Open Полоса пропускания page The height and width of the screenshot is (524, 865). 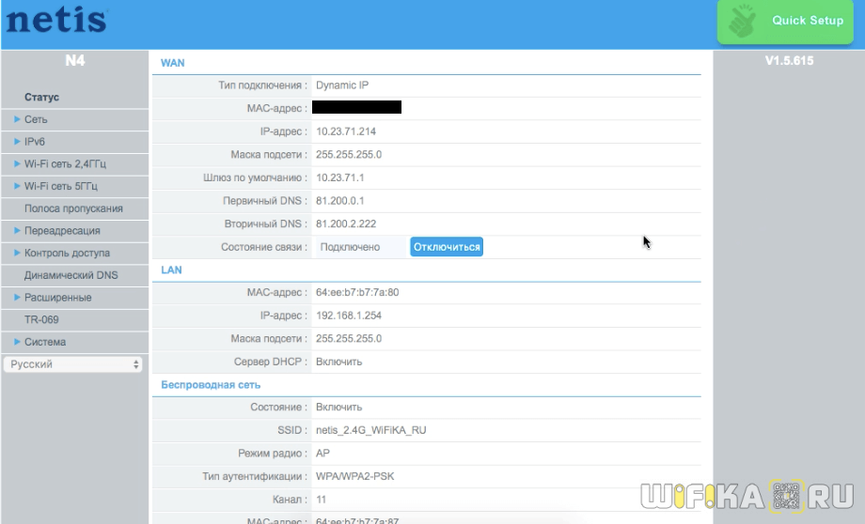[x=73, y=208]
